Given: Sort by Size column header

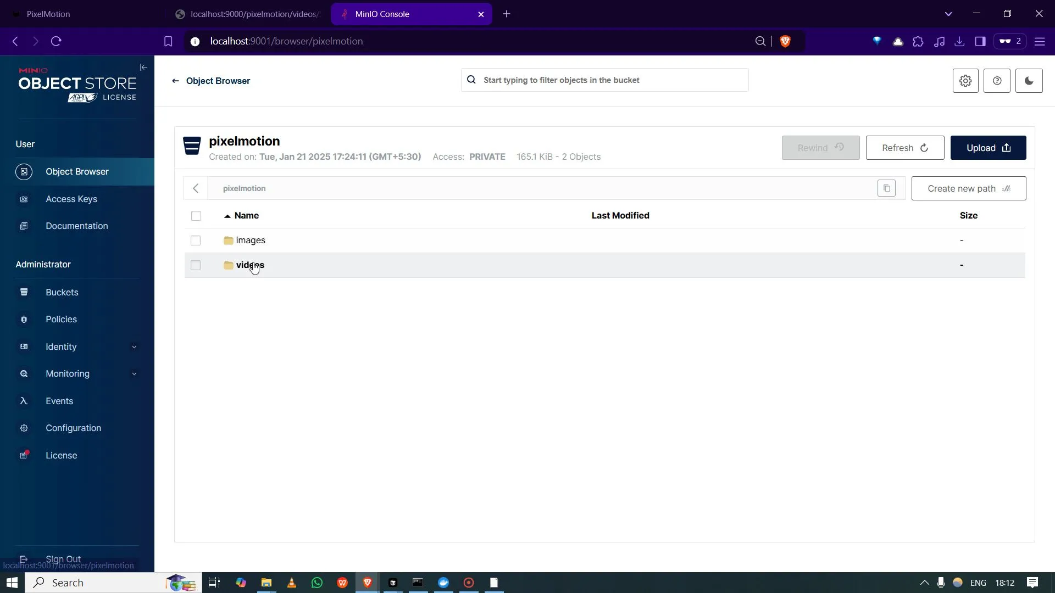Looking at the screenshot, I should (x=968, y=216).
